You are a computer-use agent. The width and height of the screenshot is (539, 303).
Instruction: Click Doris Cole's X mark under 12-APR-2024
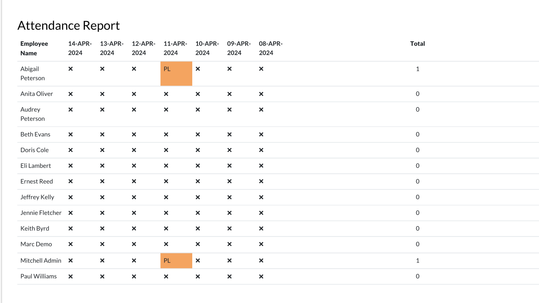tap(134, 150)
